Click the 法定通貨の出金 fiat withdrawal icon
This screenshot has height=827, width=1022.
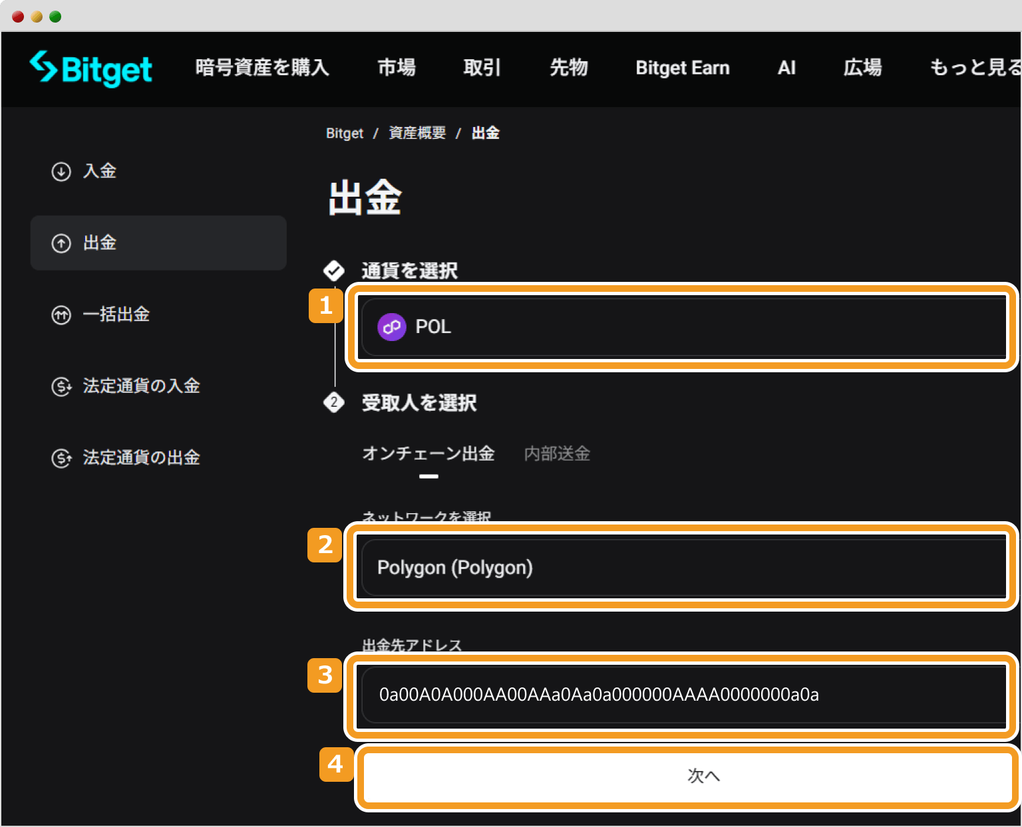coord(61,458)
